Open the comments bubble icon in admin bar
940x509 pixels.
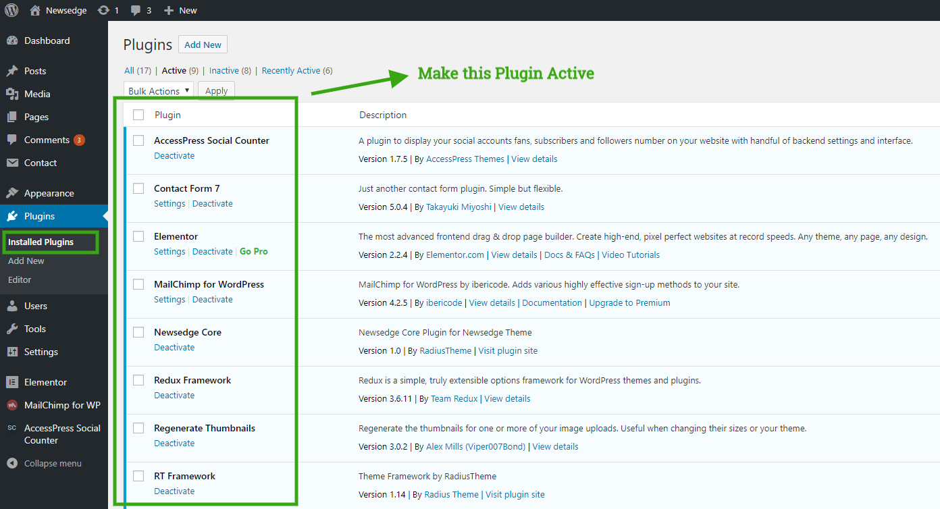pyautogui.click(x=136, y=10)
